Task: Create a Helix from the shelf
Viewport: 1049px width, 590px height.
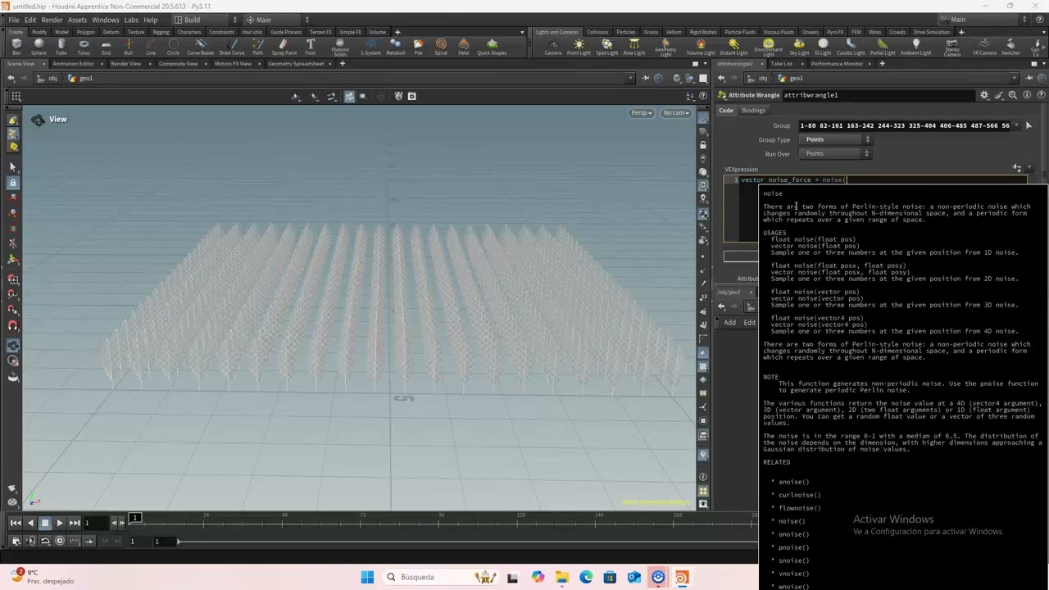Action: [464, 47]
